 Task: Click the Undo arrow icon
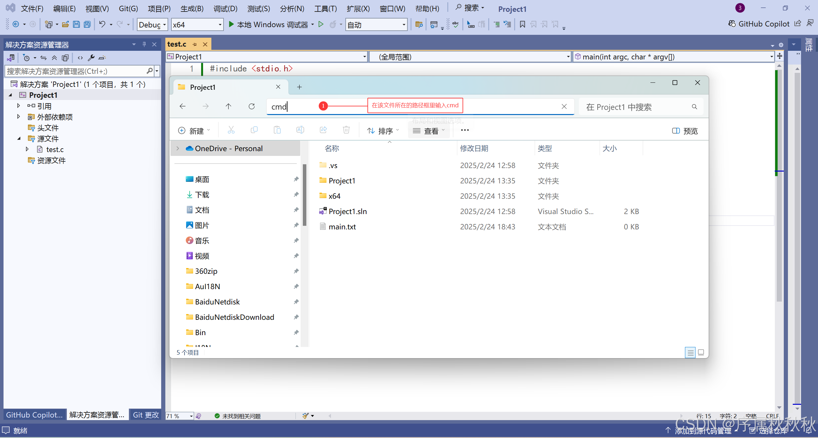(x=102, y=24)
